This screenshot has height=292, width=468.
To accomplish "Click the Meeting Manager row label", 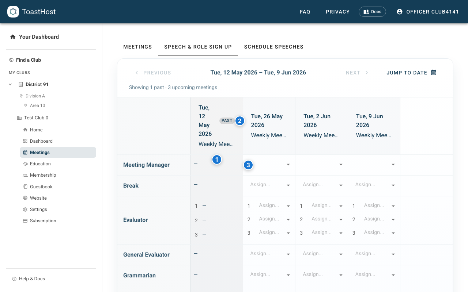I will [x=146, y=165].
